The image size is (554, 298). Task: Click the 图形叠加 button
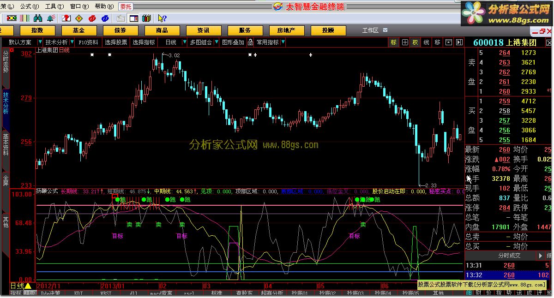coord(233,42)
